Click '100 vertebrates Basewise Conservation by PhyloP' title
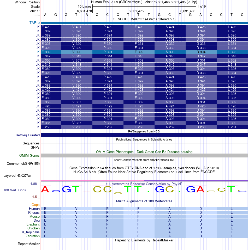This screenshot has height=250, width=248. click(144, 184)
